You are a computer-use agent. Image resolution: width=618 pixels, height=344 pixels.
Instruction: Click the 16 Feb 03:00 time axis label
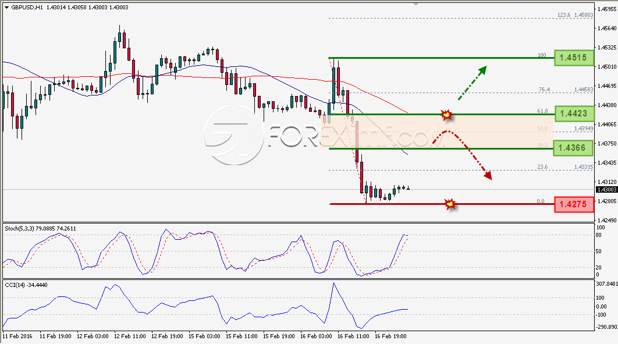316,336
